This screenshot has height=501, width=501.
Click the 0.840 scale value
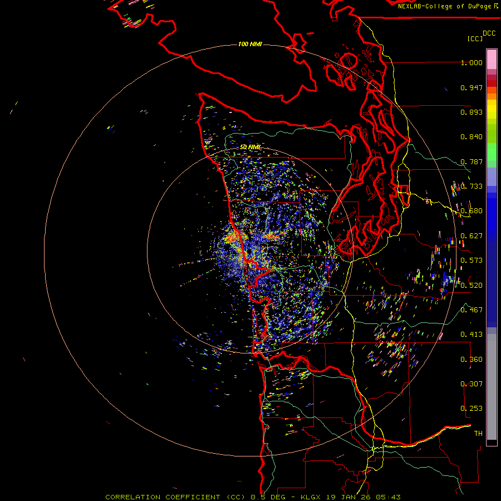[x=471, y=137]
